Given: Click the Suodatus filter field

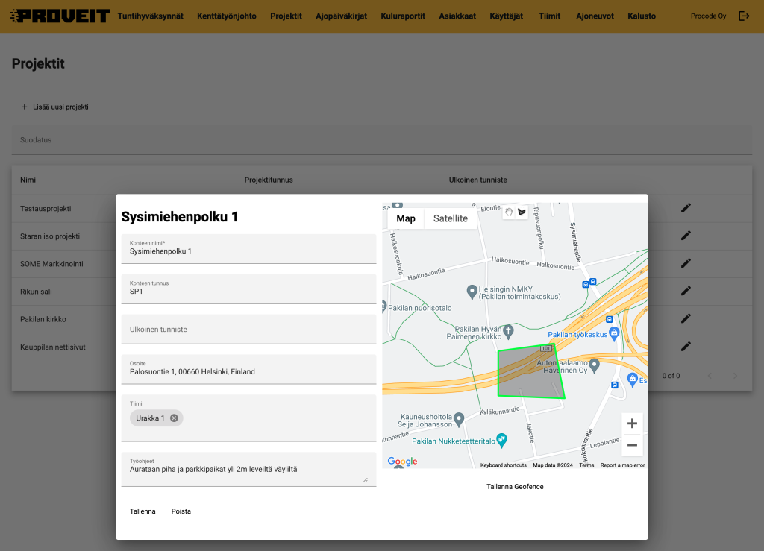Looking at the screenshot, I should [x=381, y=140].
